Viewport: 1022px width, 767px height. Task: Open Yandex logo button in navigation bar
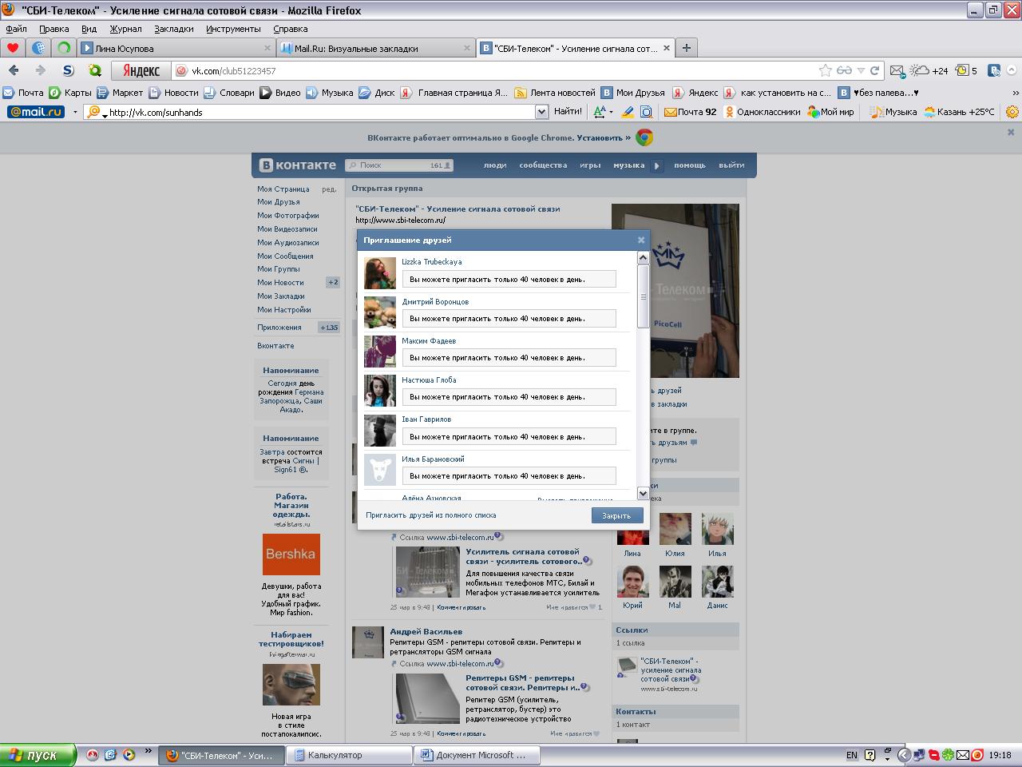[x=141, y=70]
